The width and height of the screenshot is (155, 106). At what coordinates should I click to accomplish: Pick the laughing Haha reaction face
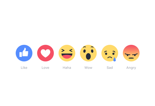click(67, 53)
